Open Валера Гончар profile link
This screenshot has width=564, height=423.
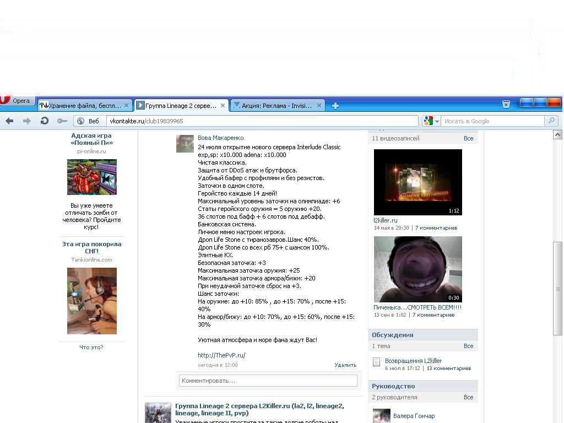tap(414, 416)
